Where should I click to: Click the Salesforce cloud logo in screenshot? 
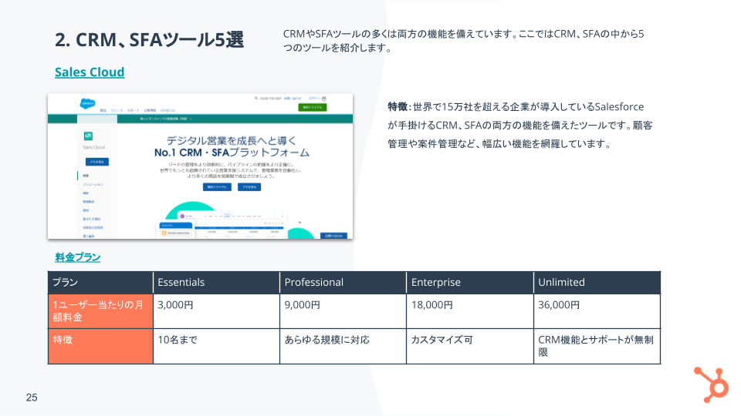coord(87,103)
